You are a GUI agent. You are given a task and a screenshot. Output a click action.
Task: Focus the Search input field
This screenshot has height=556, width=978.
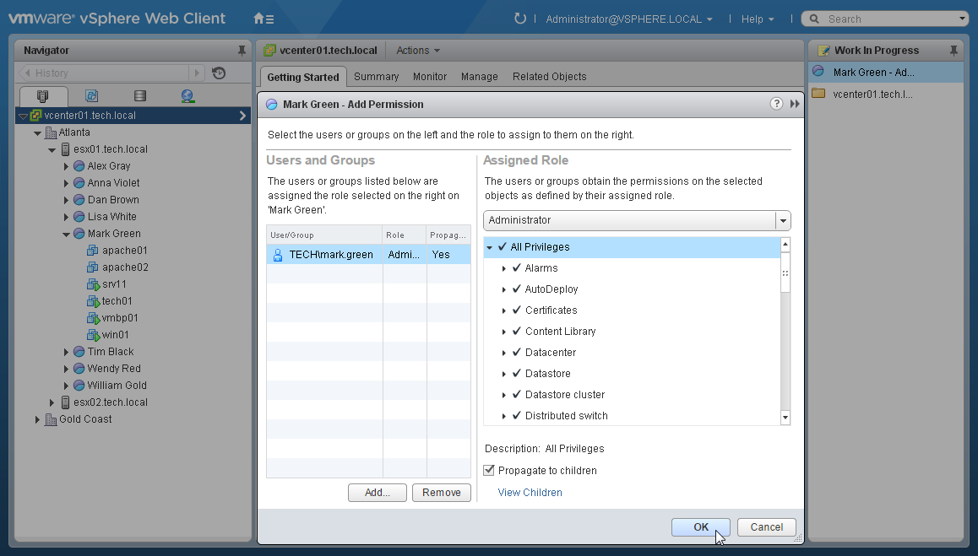click(x=892, y=19)
